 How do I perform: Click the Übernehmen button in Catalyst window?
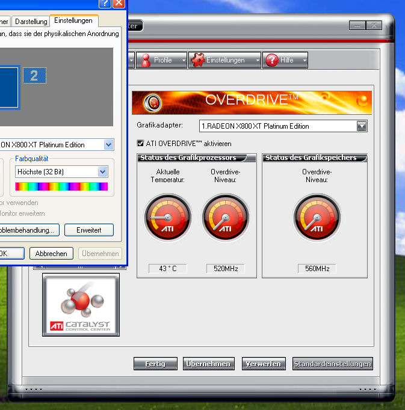pos(208,364)
